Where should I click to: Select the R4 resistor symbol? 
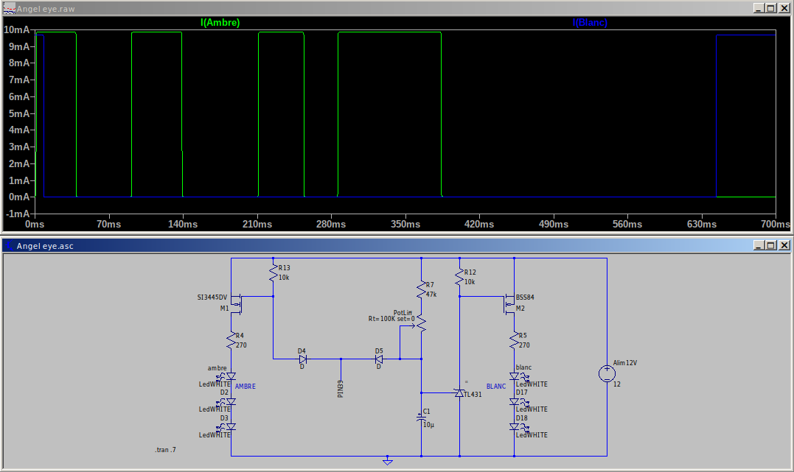[x=231, y=340]
